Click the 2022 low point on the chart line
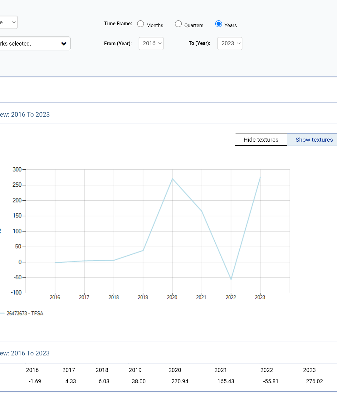337x396 pixels. click(231, 279)
